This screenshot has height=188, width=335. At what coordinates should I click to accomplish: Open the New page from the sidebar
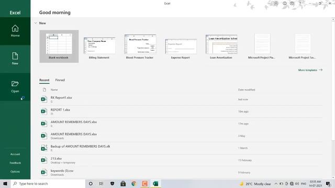15,59
